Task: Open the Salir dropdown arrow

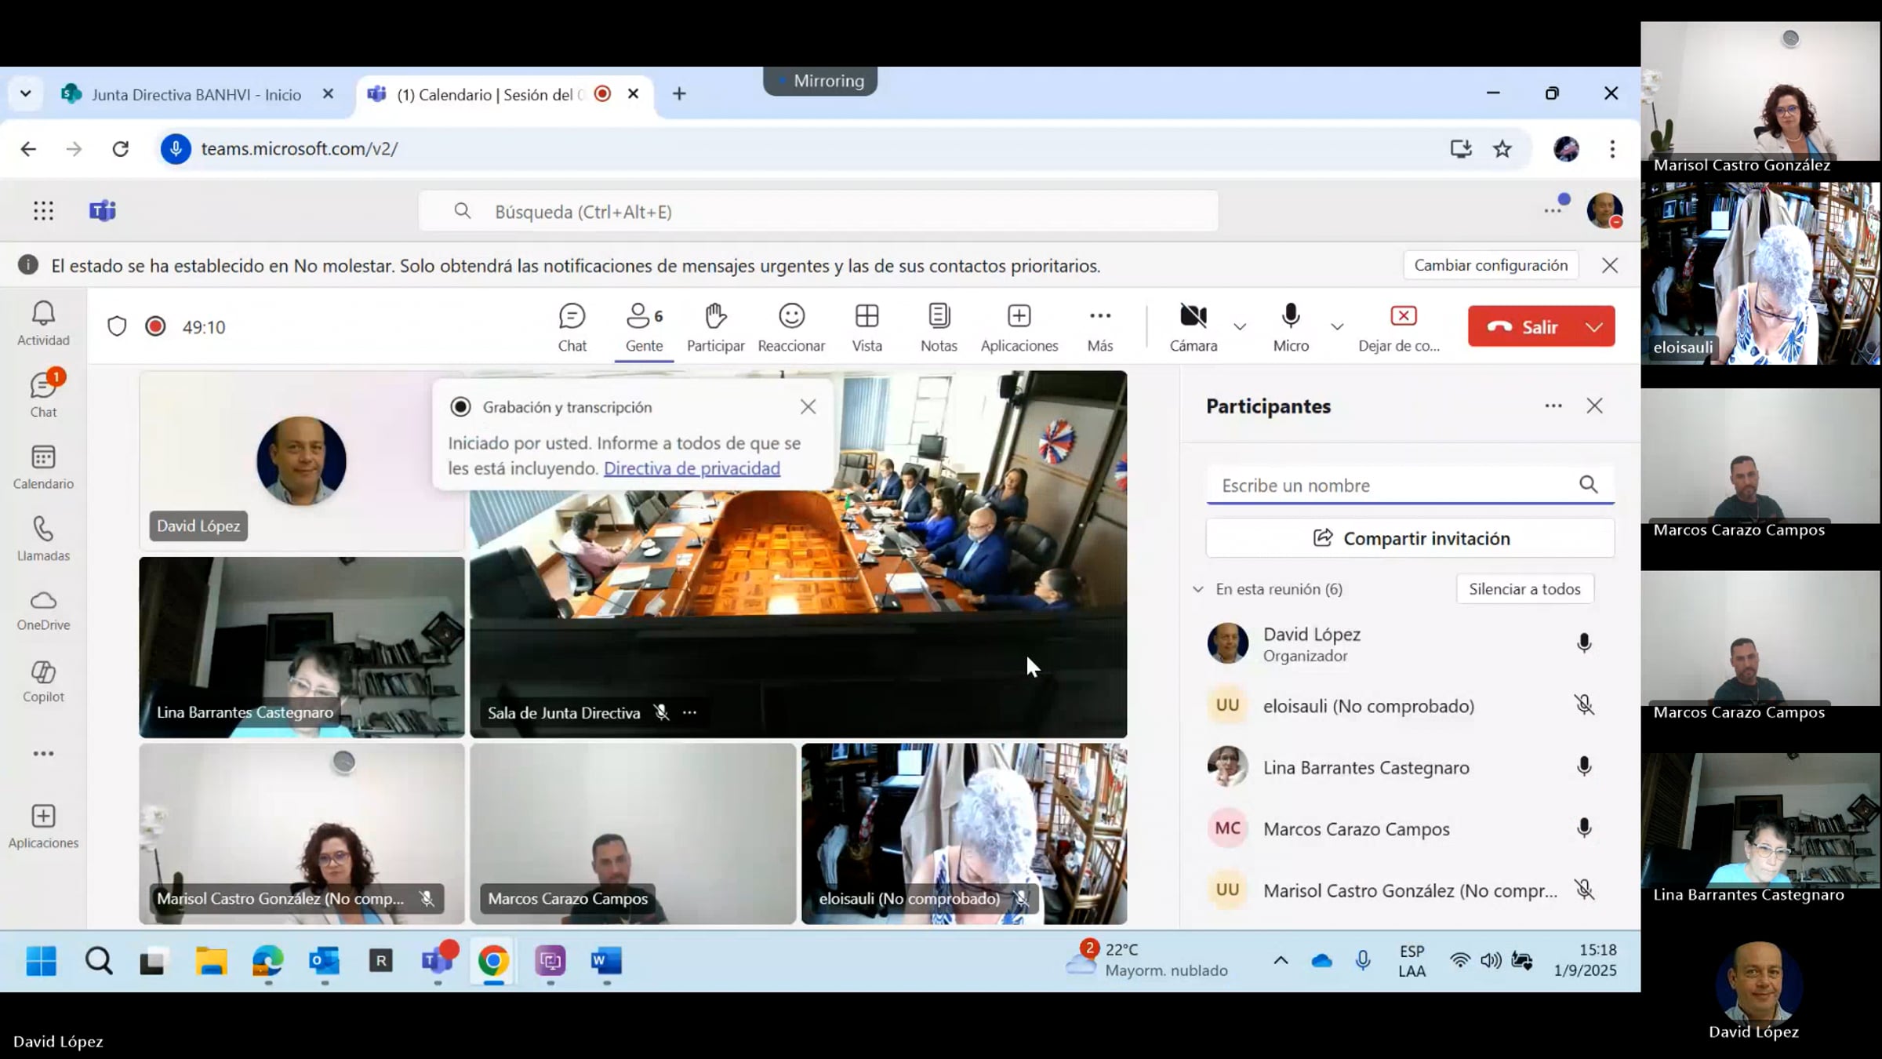Action: (1594, 326)
